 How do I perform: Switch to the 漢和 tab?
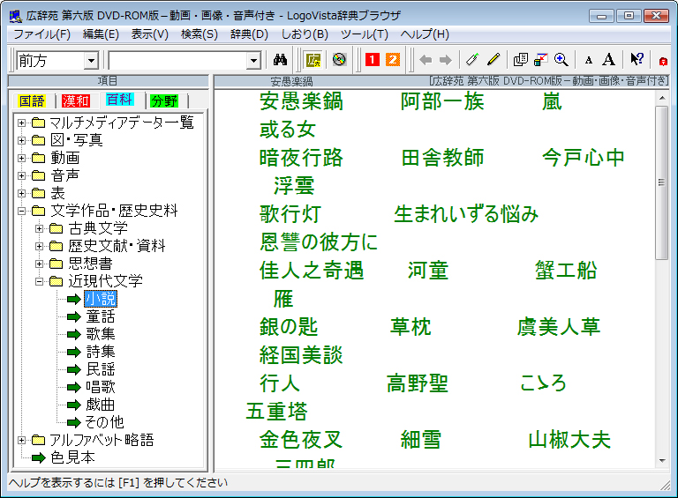(75, 100)
